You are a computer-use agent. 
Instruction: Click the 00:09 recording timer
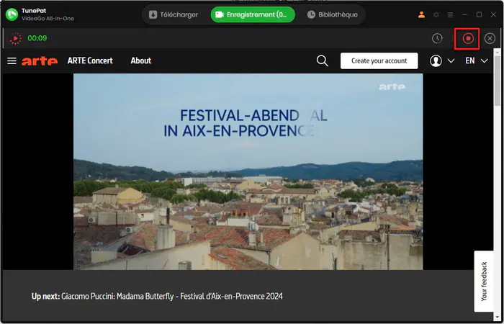coord(37,38)
